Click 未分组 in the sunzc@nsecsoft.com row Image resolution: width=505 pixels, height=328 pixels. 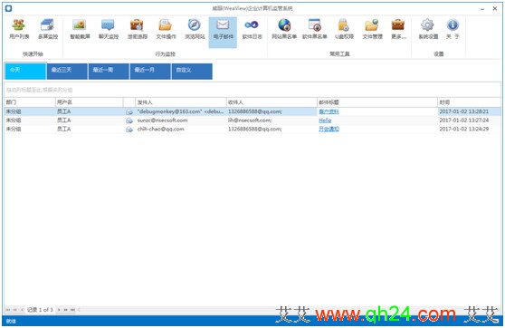coord(14,121)
